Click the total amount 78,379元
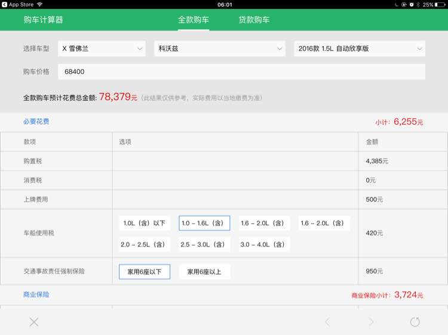 click(x=118, y=97)
